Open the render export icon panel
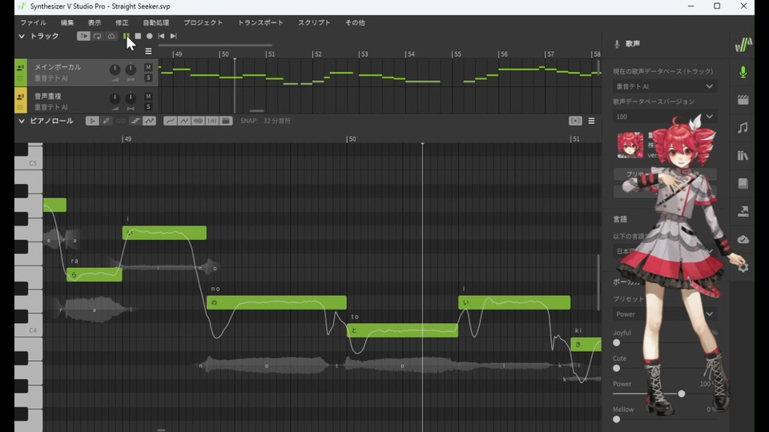 point(743,211)
